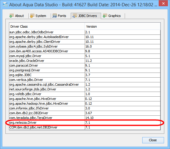Click the Graphics tab icon
170x149 pixels.
[105, 16]
